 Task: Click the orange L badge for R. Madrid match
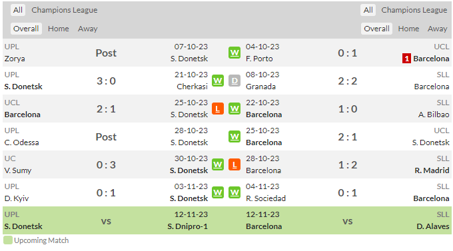point(234,164)
